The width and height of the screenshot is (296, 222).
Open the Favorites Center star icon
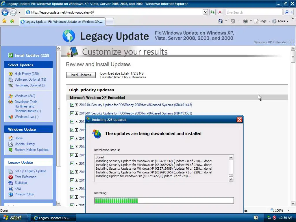click(x=4, y=21)
